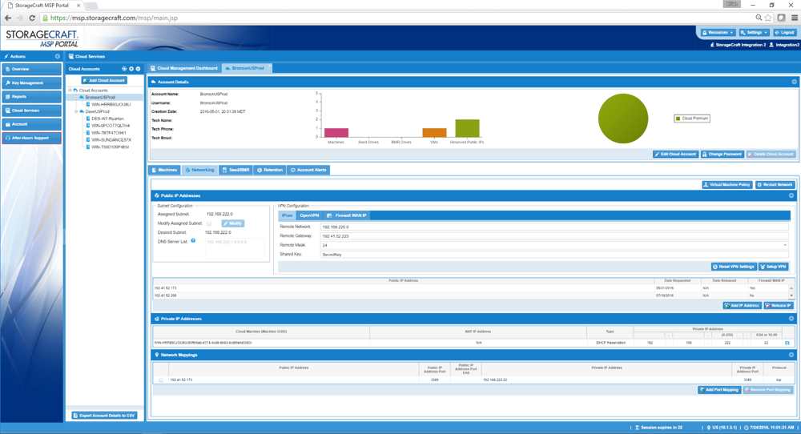Open the Account sidebar section
This screenshot has width=801, height=434.
point(32,124)
